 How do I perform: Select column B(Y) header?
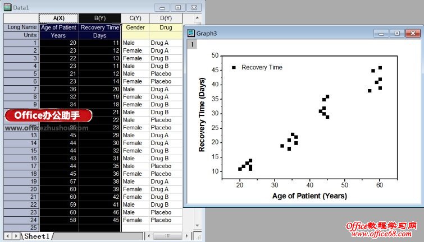click(100, 18)
